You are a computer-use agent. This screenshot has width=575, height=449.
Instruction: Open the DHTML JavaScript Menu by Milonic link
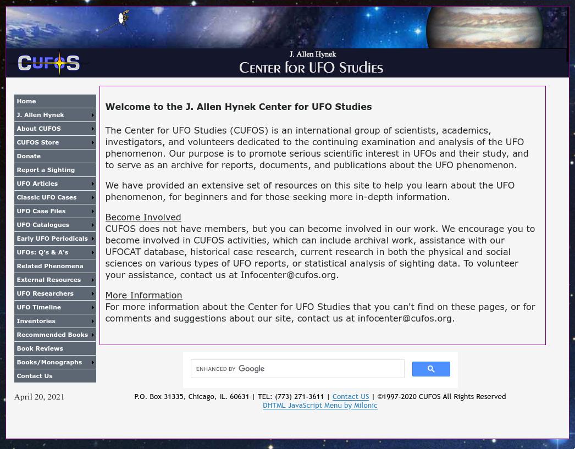(x=320, y=405)
